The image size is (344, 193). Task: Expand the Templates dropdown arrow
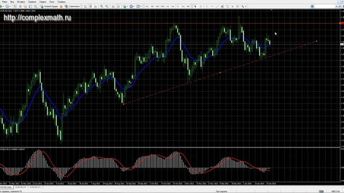tap(141, 6)
